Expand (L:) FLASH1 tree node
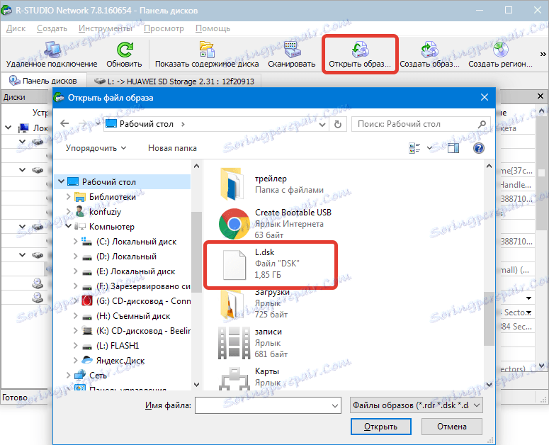The image size is (549, 445). click(76, 346)
